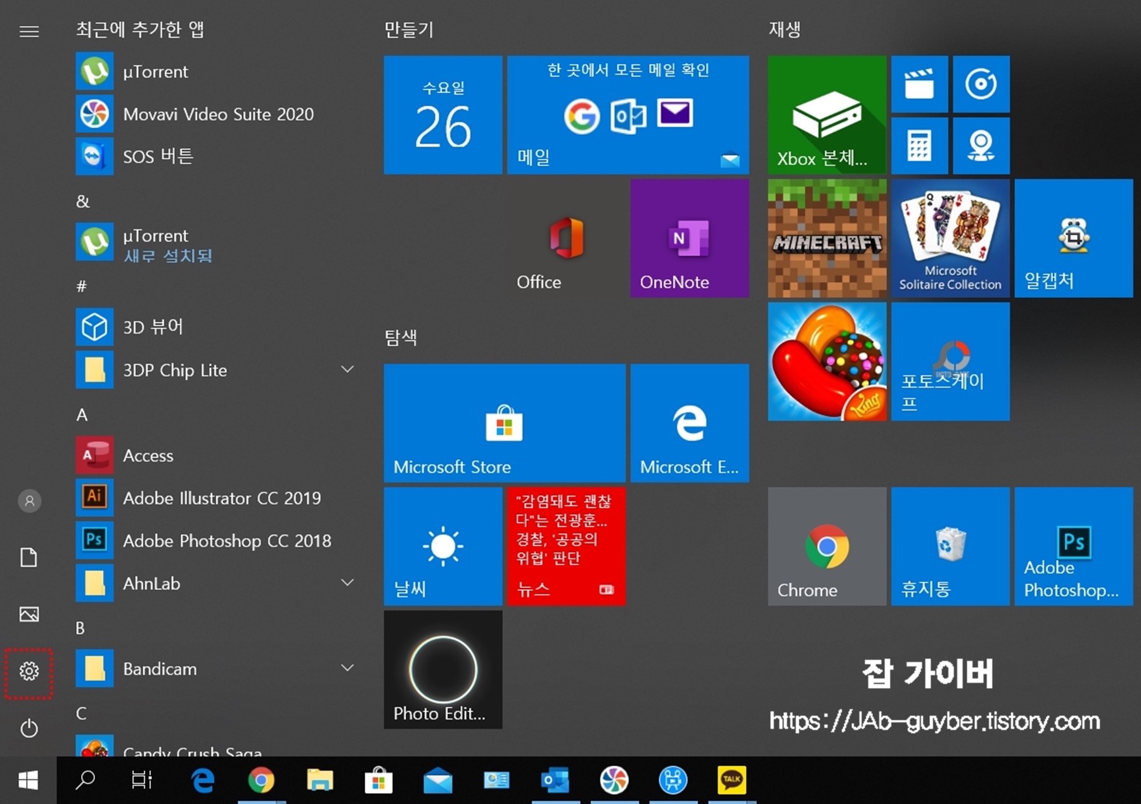
Task: Launch the Photo Editor tile
Action: [x=443, y=669]
